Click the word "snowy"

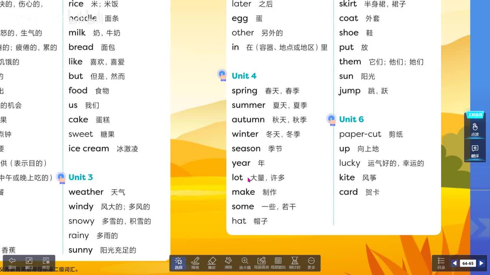tap(81, 221)
